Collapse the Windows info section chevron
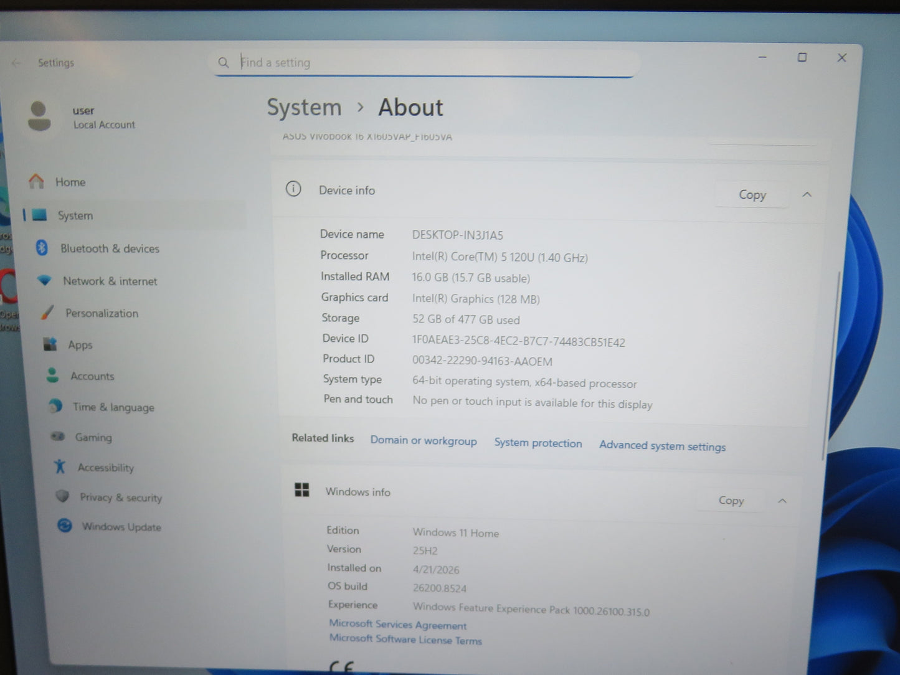900x675 pixels. pyautogui.click(x=782, y=501)
